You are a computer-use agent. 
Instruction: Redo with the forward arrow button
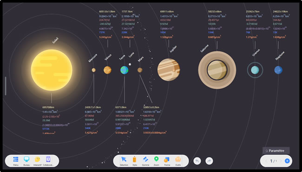(x=209, y=161)
